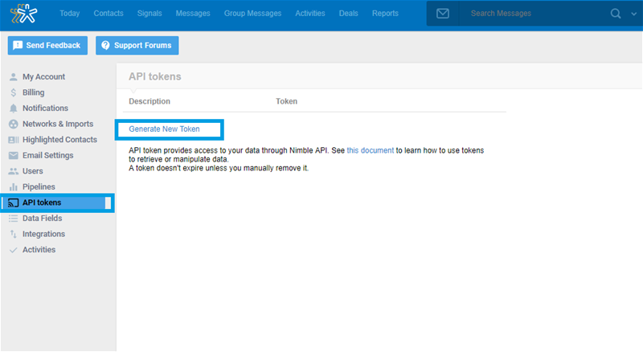Follow the 'this document' link
The height and width of the screenshot is (352, 643).
tap(370, 150)
